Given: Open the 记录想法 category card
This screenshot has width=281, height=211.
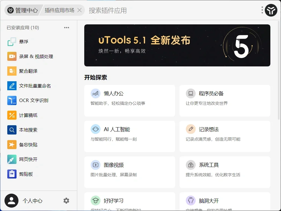Looking at the screenshot, I should 225,136.
